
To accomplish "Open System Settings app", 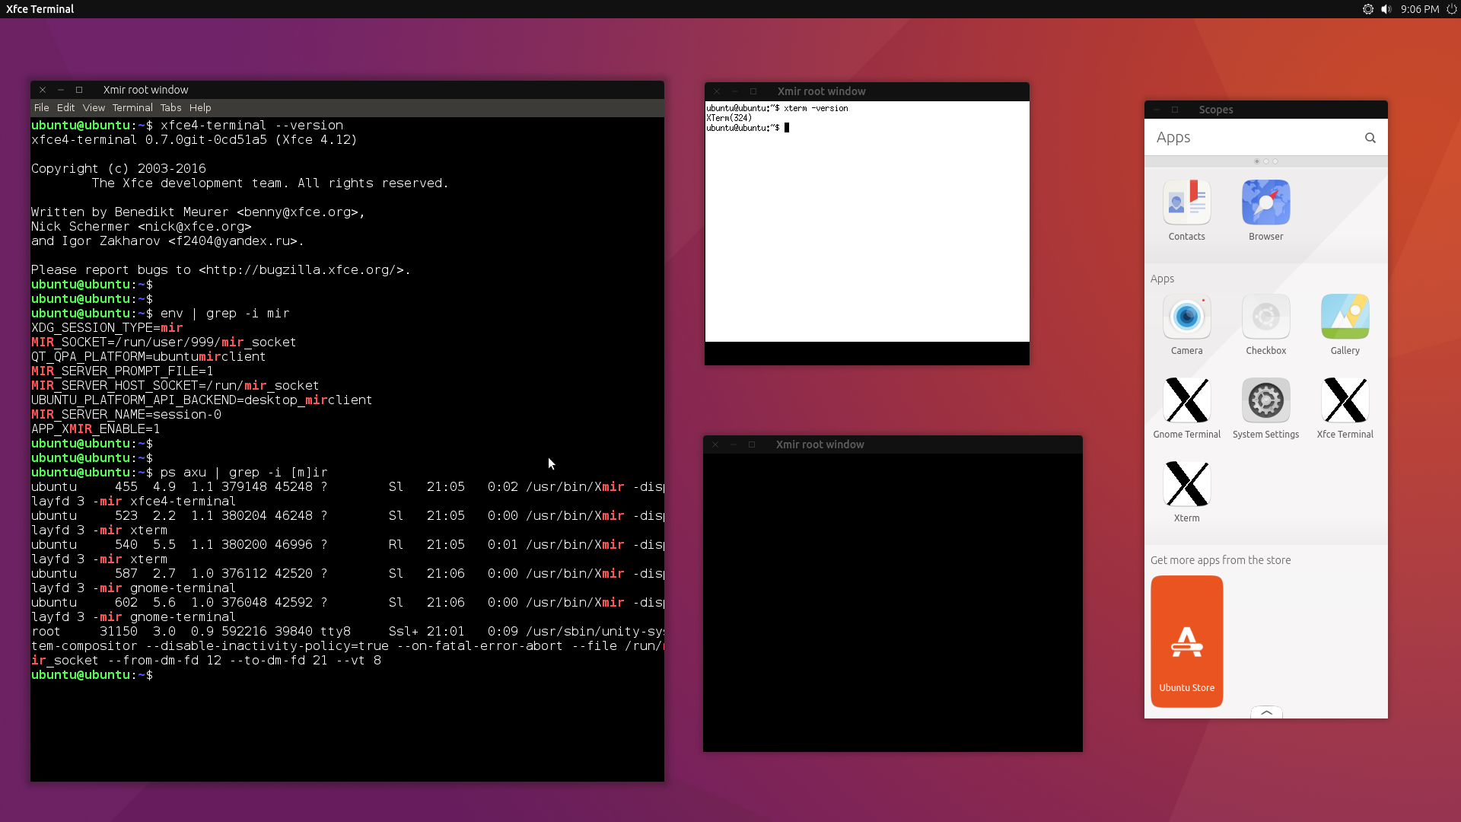I will pos(1265,400).
